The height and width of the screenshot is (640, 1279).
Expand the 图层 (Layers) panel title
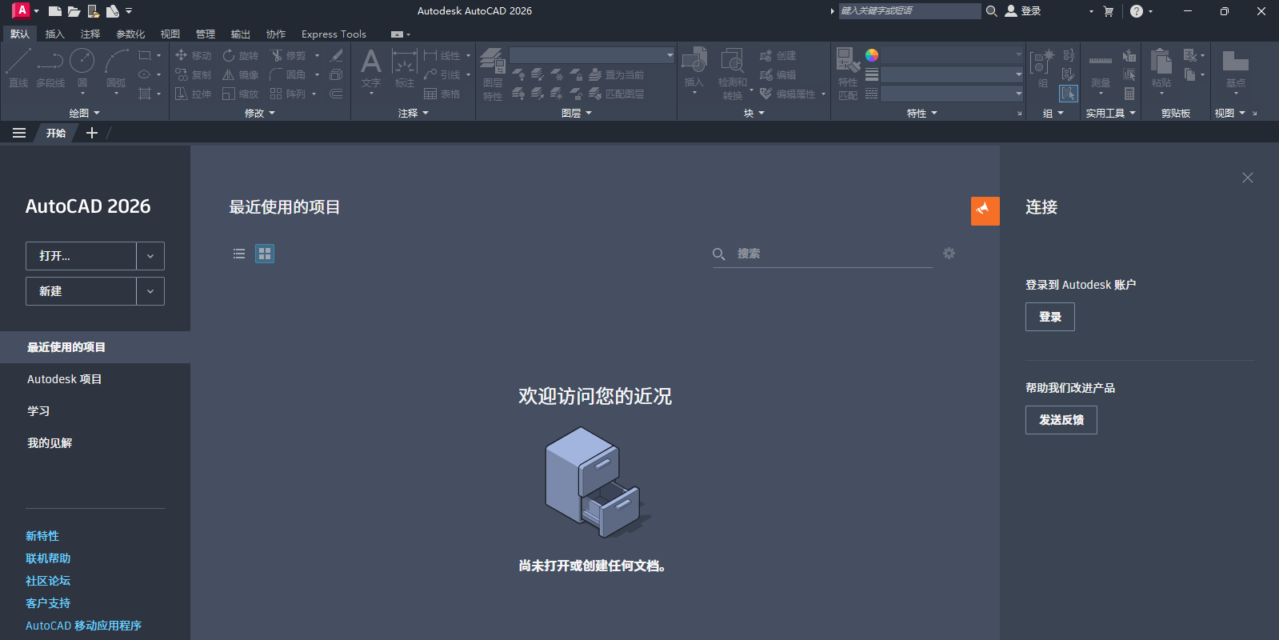[577, 114]
